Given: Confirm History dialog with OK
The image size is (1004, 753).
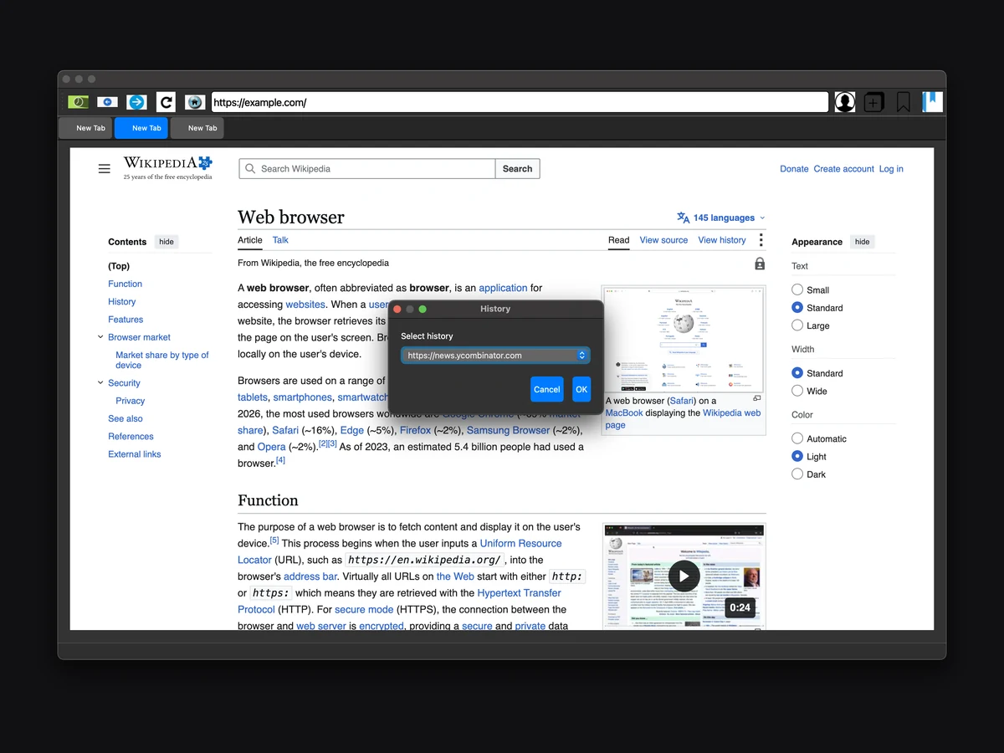Looking at the screenshot, I should pyautogui.click(x=581, y=389).
